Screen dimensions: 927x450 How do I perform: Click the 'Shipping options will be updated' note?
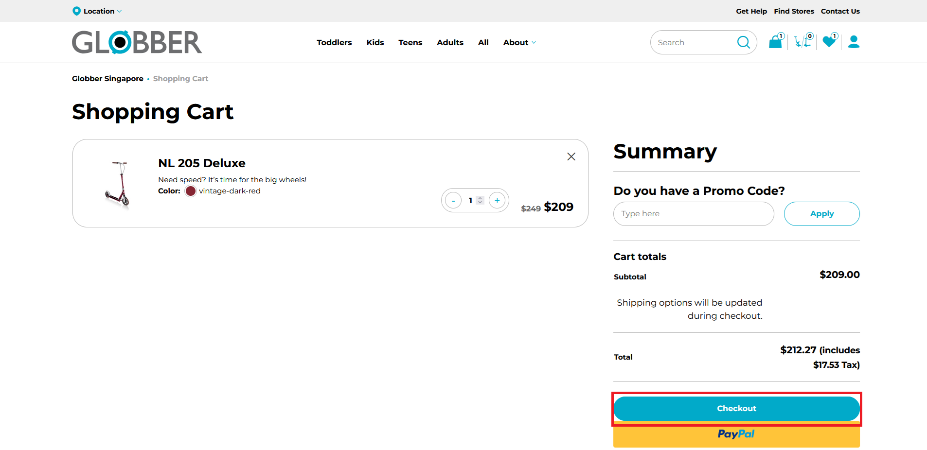pyautogui.click(x=689, y=309)
